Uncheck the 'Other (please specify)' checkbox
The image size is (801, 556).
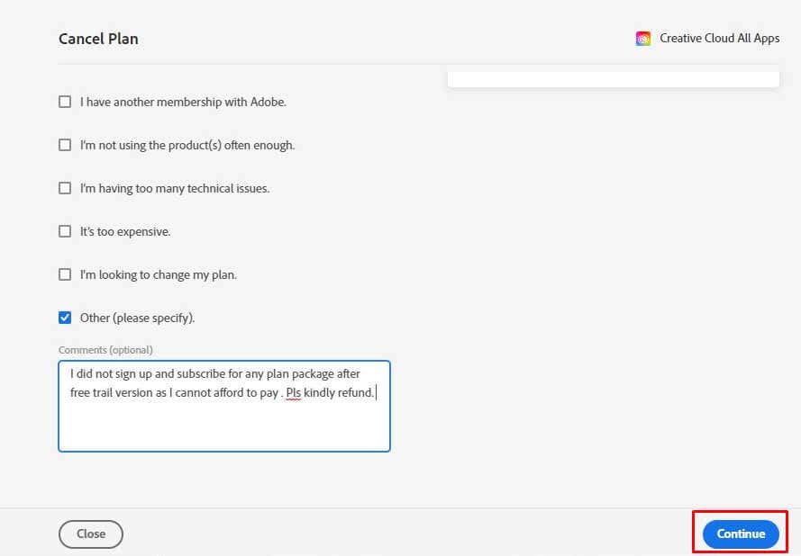point(65,318)
